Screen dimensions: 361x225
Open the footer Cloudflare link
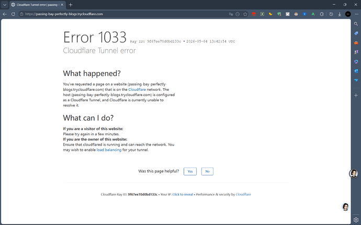243,194
